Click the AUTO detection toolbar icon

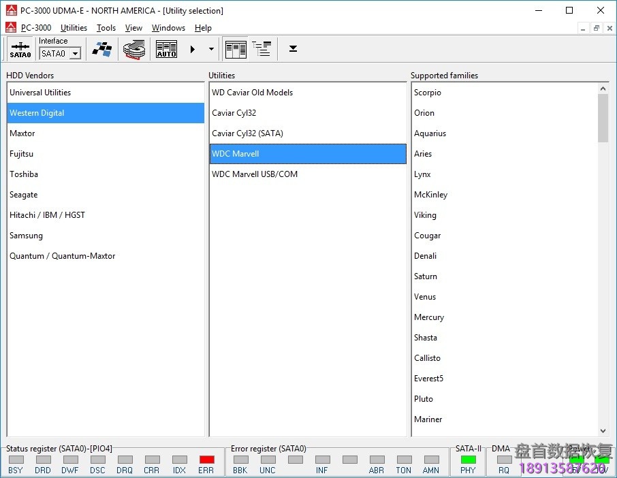point(166,49)
